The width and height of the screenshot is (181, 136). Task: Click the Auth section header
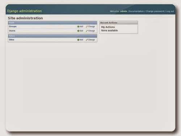coord(52,22)
